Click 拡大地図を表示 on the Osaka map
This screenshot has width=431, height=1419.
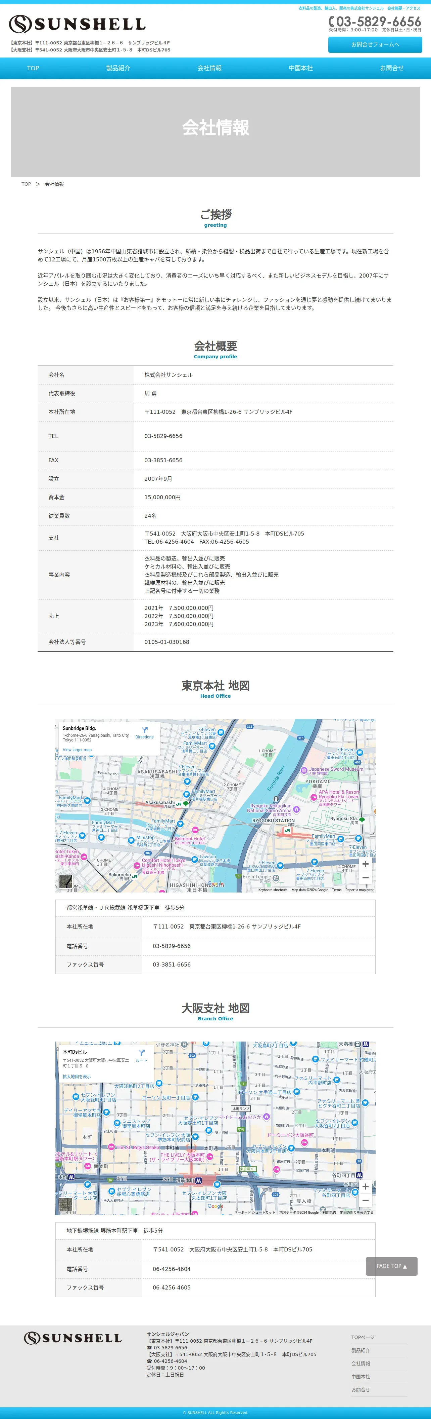tap(77, 1077)
